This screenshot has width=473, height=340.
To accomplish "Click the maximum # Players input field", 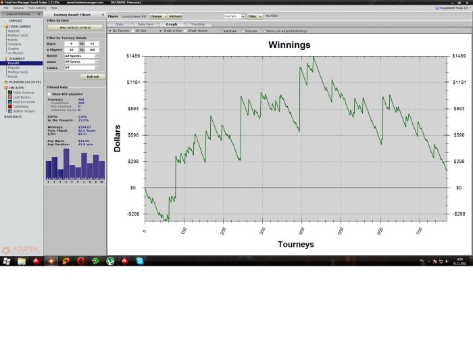I will (x=92, y=50).
